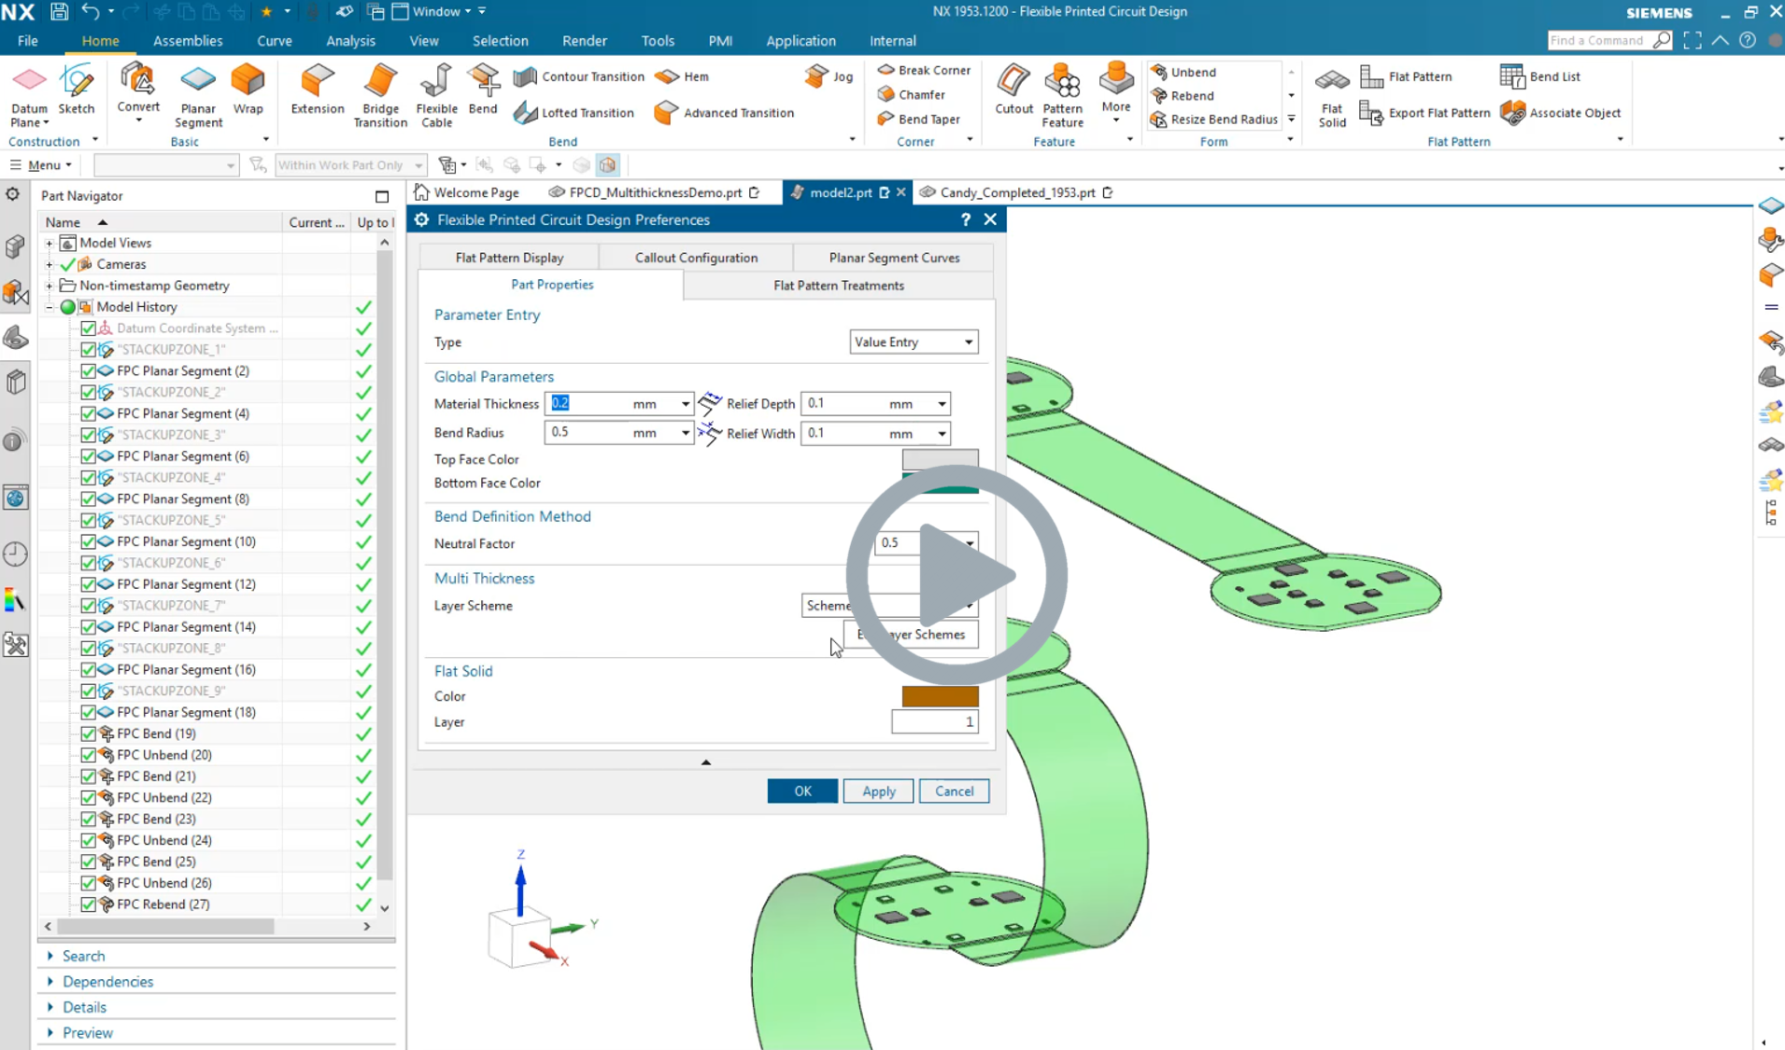Click the Wrap tool icon
This screenshot has height=1050, width=1785.
pyautogui.click(x=248, y=89)
